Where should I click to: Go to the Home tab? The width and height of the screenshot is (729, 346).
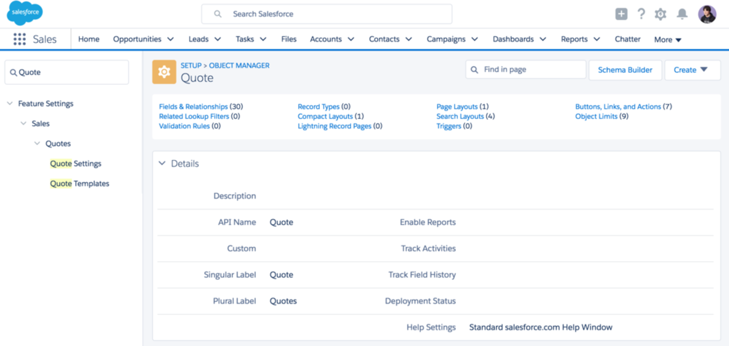(x=89, y=39)
